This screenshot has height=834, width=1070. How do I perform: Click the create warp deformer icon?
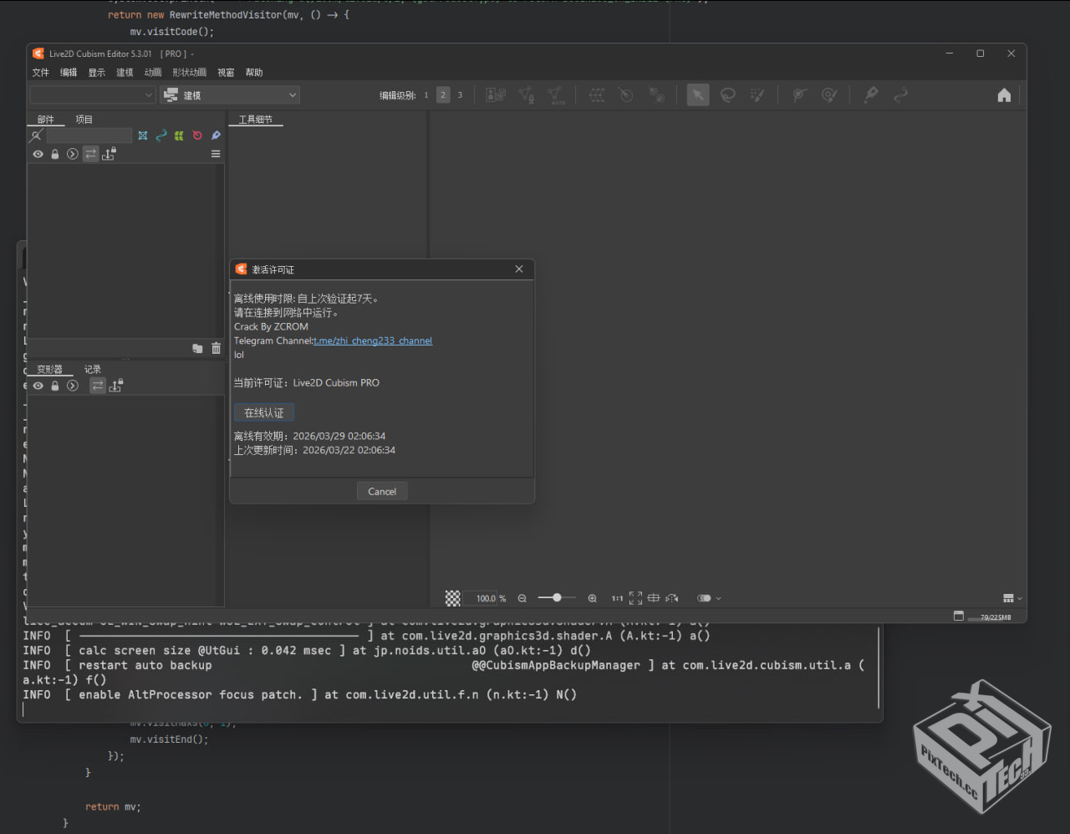596,95
